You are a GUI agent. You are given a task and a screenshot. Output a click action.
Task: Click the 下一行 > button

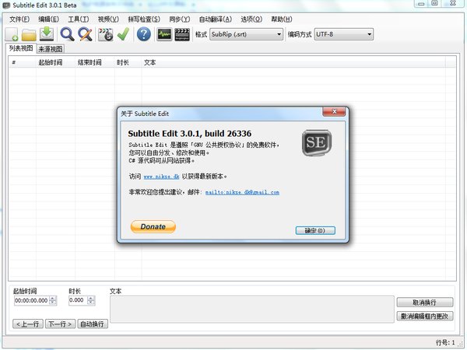(x=61, y=324)
